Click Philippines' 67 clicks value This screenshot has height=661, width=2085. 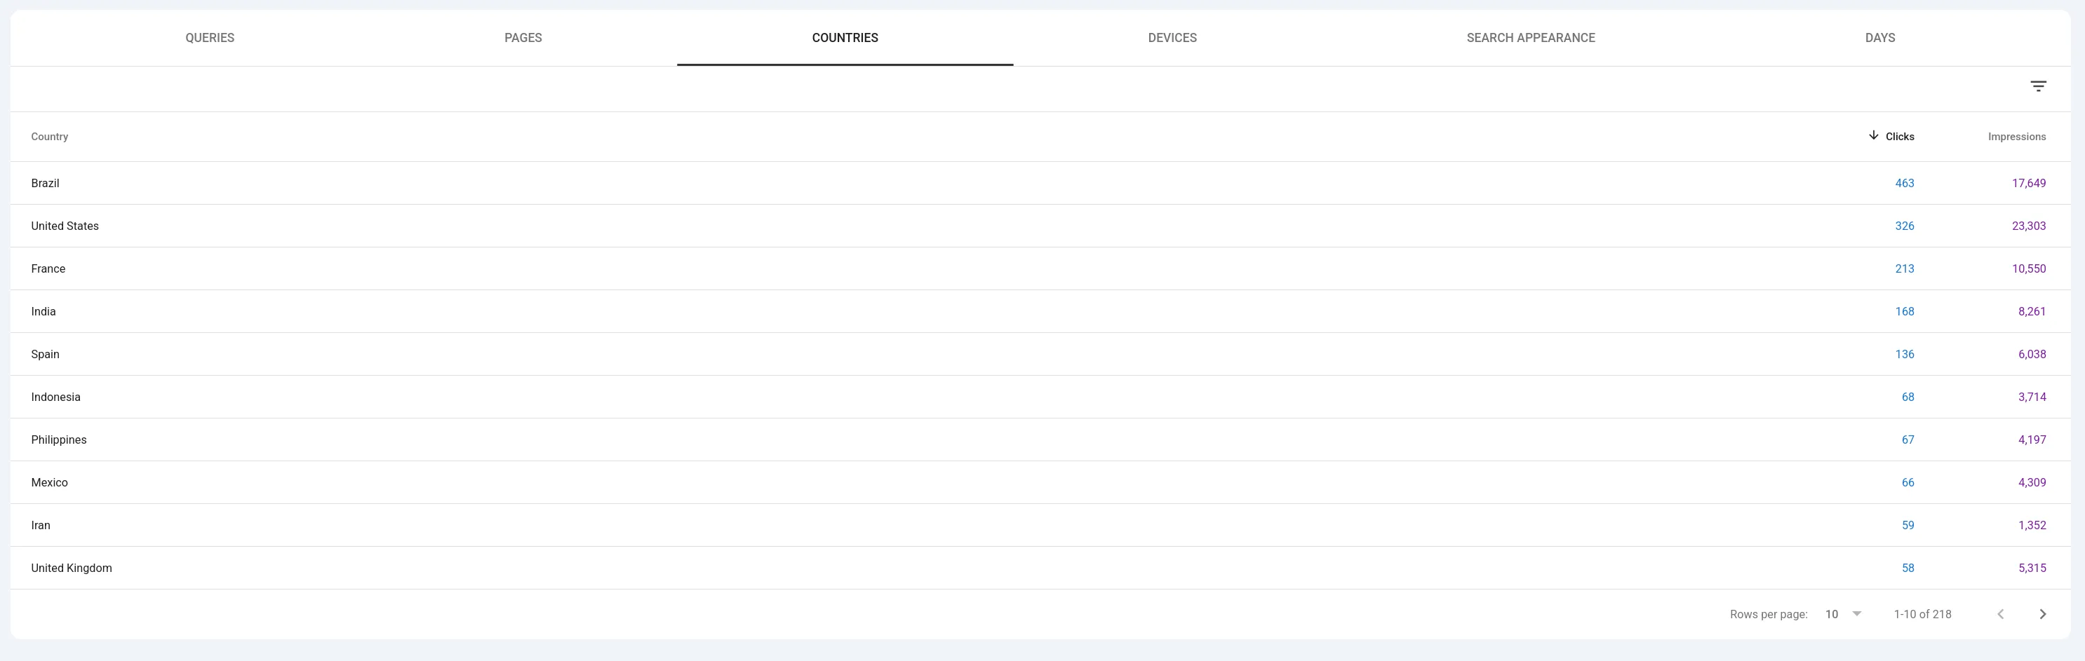point(1908,441)
